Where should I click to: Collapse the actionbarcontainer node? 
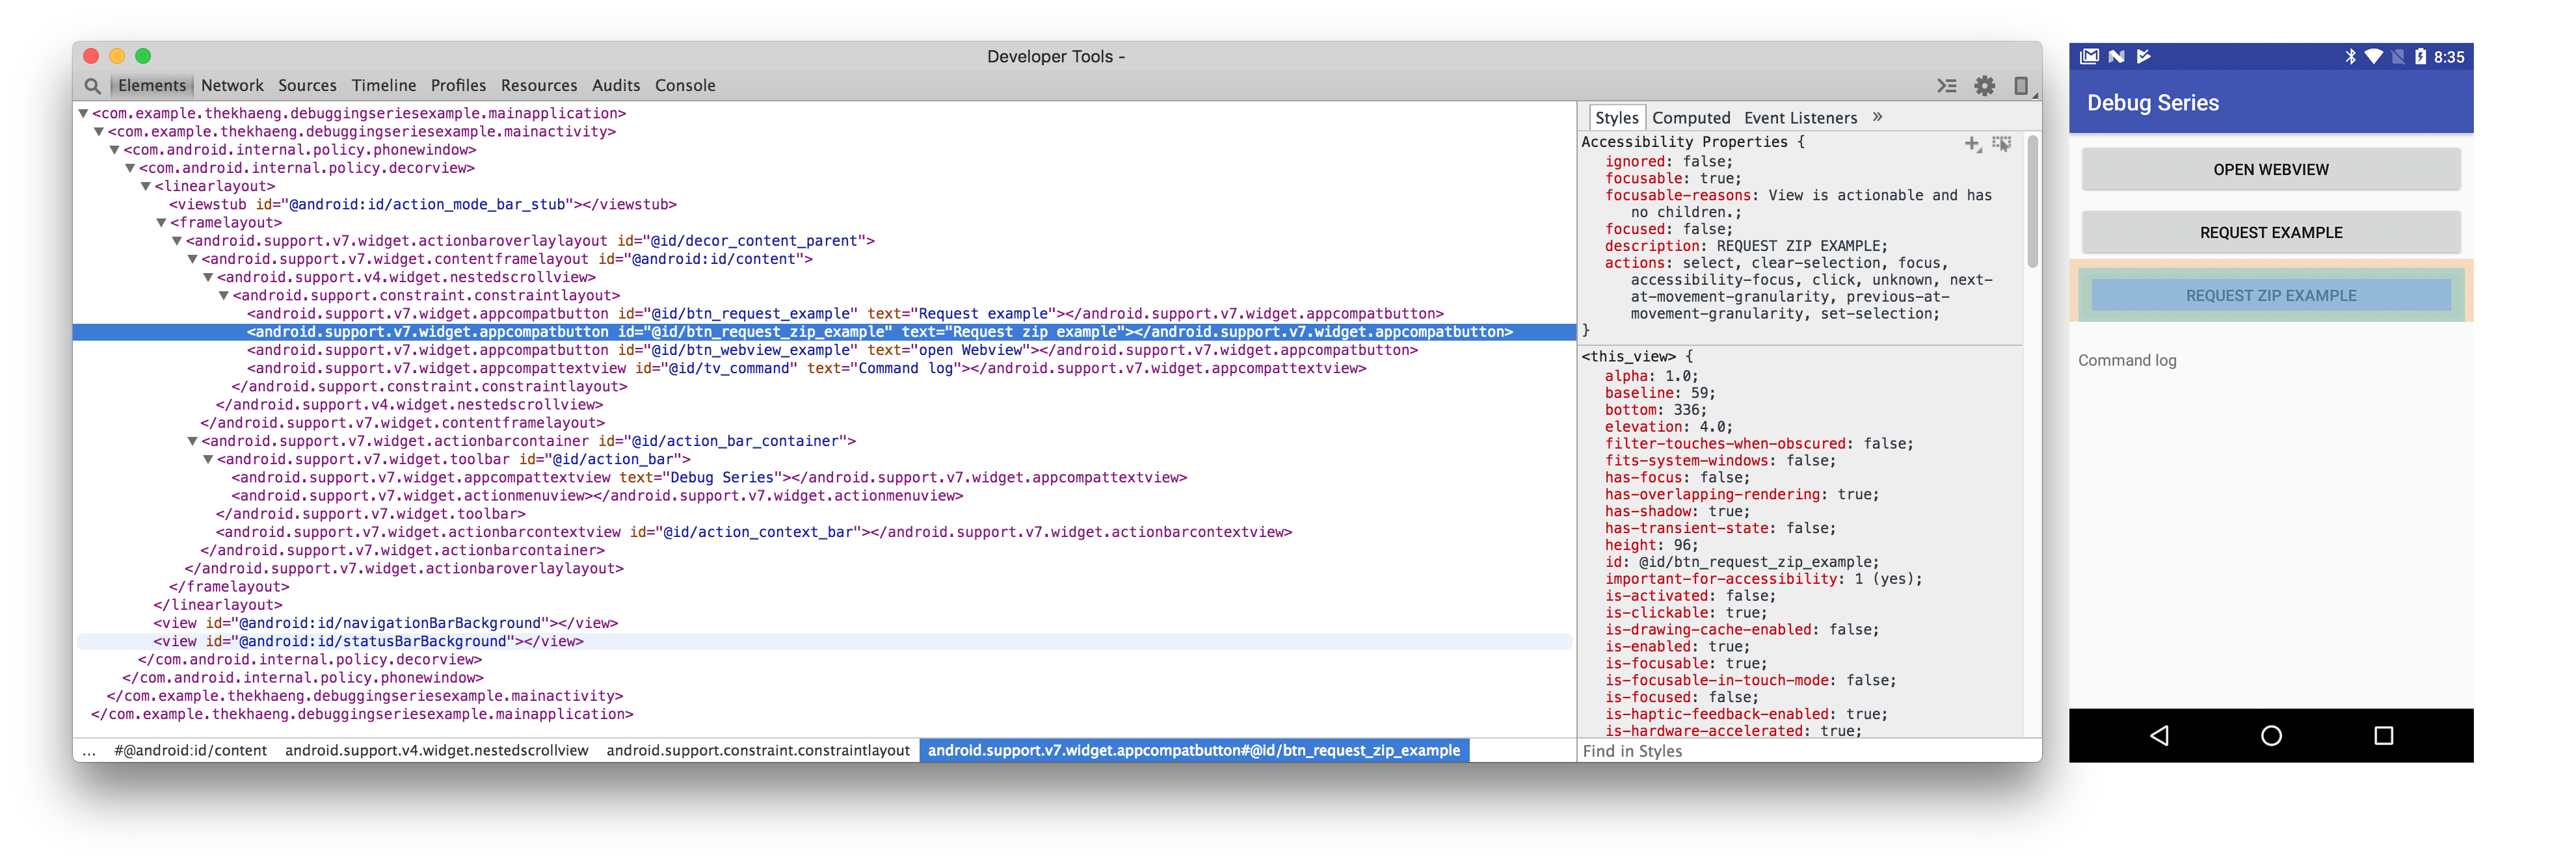[x=193, y=441]
